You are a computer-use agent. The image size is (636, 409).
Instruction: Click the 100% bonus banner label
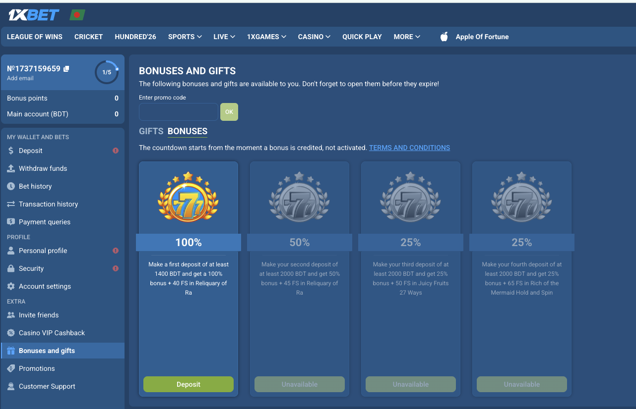(x=189, y=243)
